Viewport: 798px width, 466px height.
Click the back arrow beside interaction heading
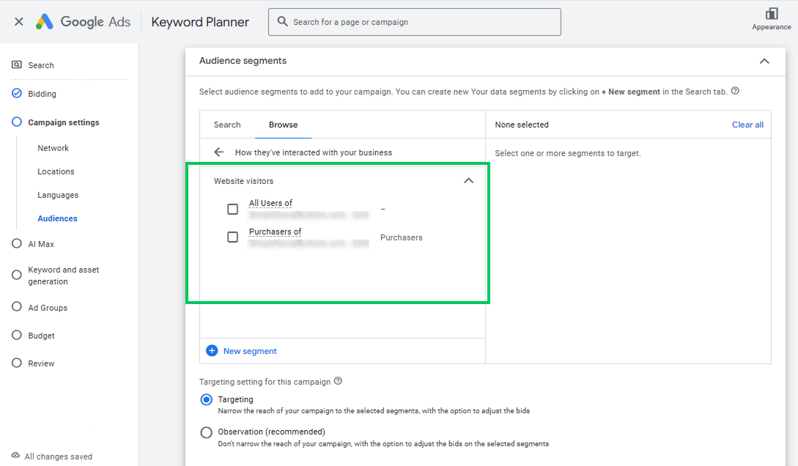tap(219, 152)
